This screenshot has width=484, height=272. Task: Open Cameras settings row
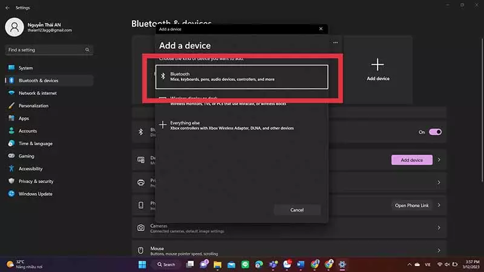click(x=289, y=228)
